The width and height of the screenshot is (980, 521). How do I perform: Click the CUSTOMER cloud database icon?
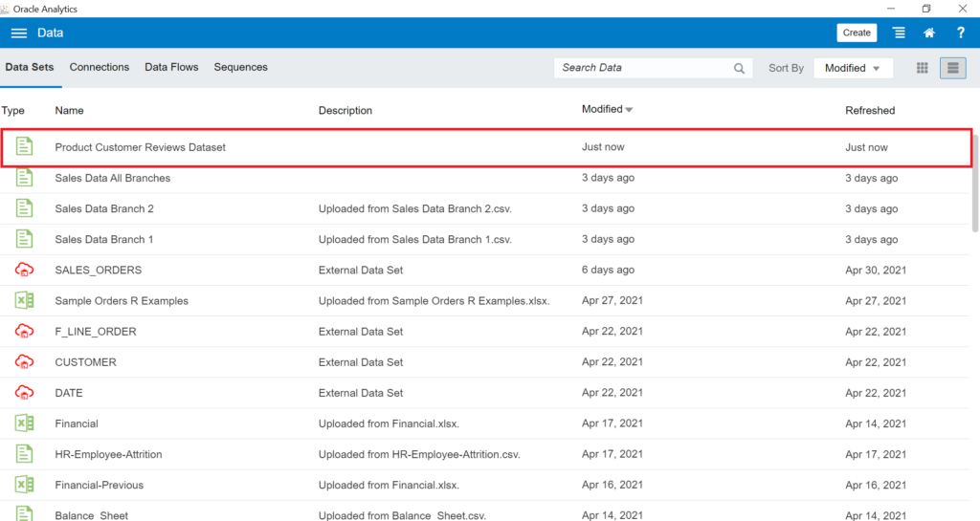(x=24, y=361)
